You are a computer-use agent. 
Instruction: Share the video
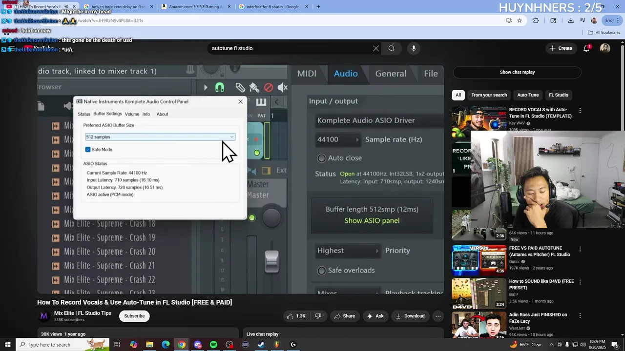pyautogui.click(x=344, y=316)
